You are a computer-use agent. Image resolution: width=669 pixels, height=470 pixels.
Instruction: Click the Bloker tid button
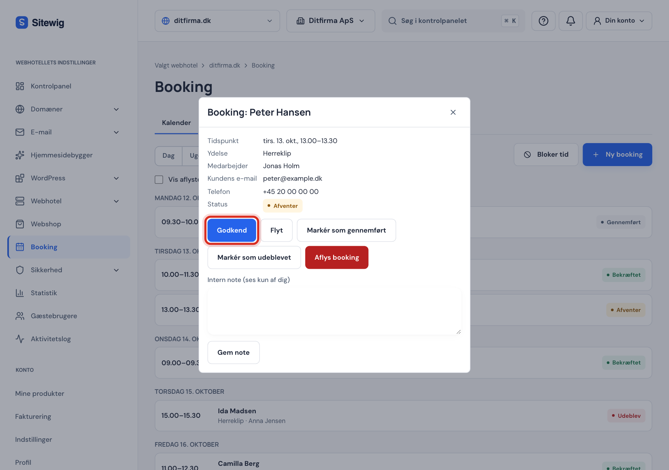546,155
